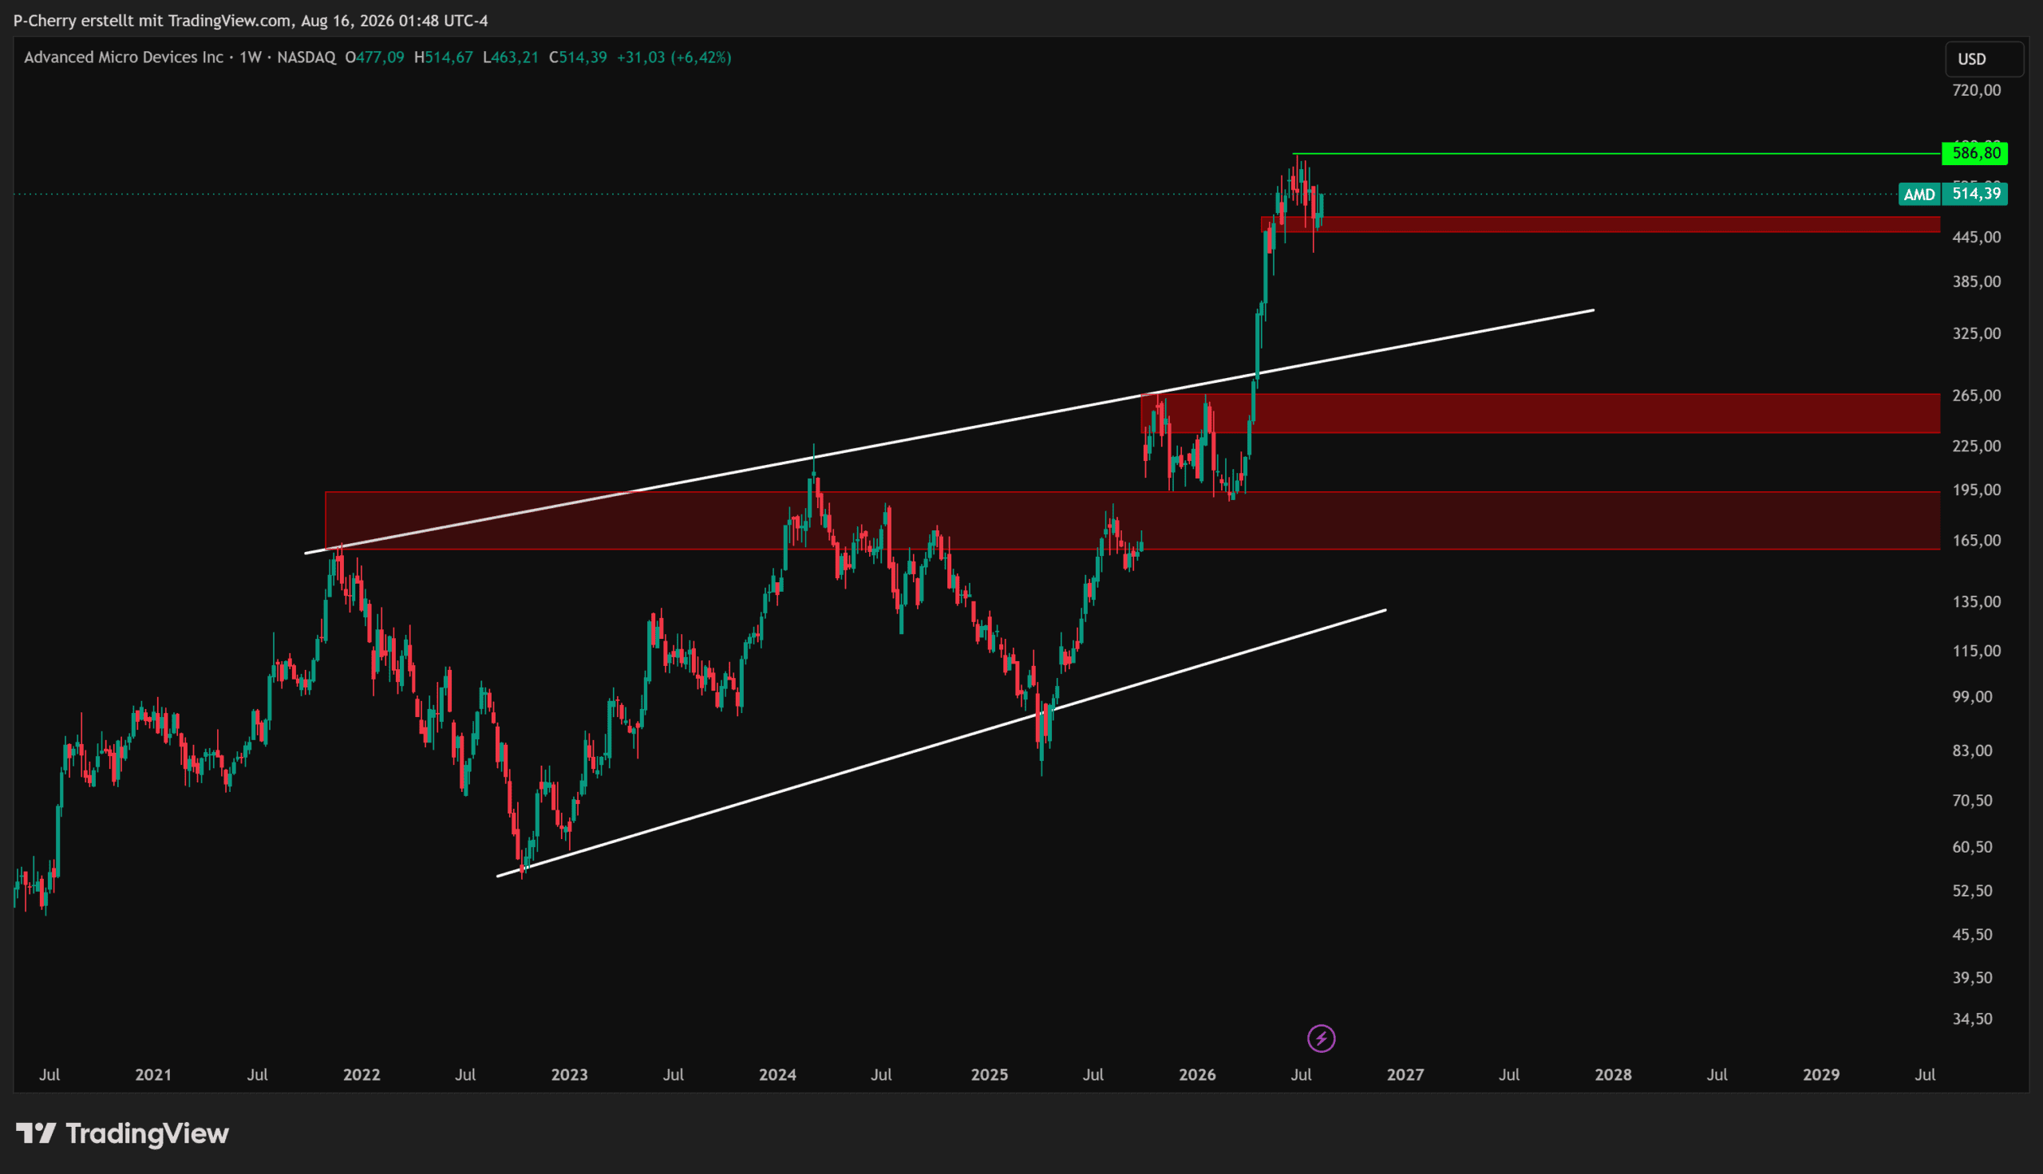This screenshot has width=2043, height=1174.
Task: Click the 225,00 price axis label
Action: [x=1977, y=446]
